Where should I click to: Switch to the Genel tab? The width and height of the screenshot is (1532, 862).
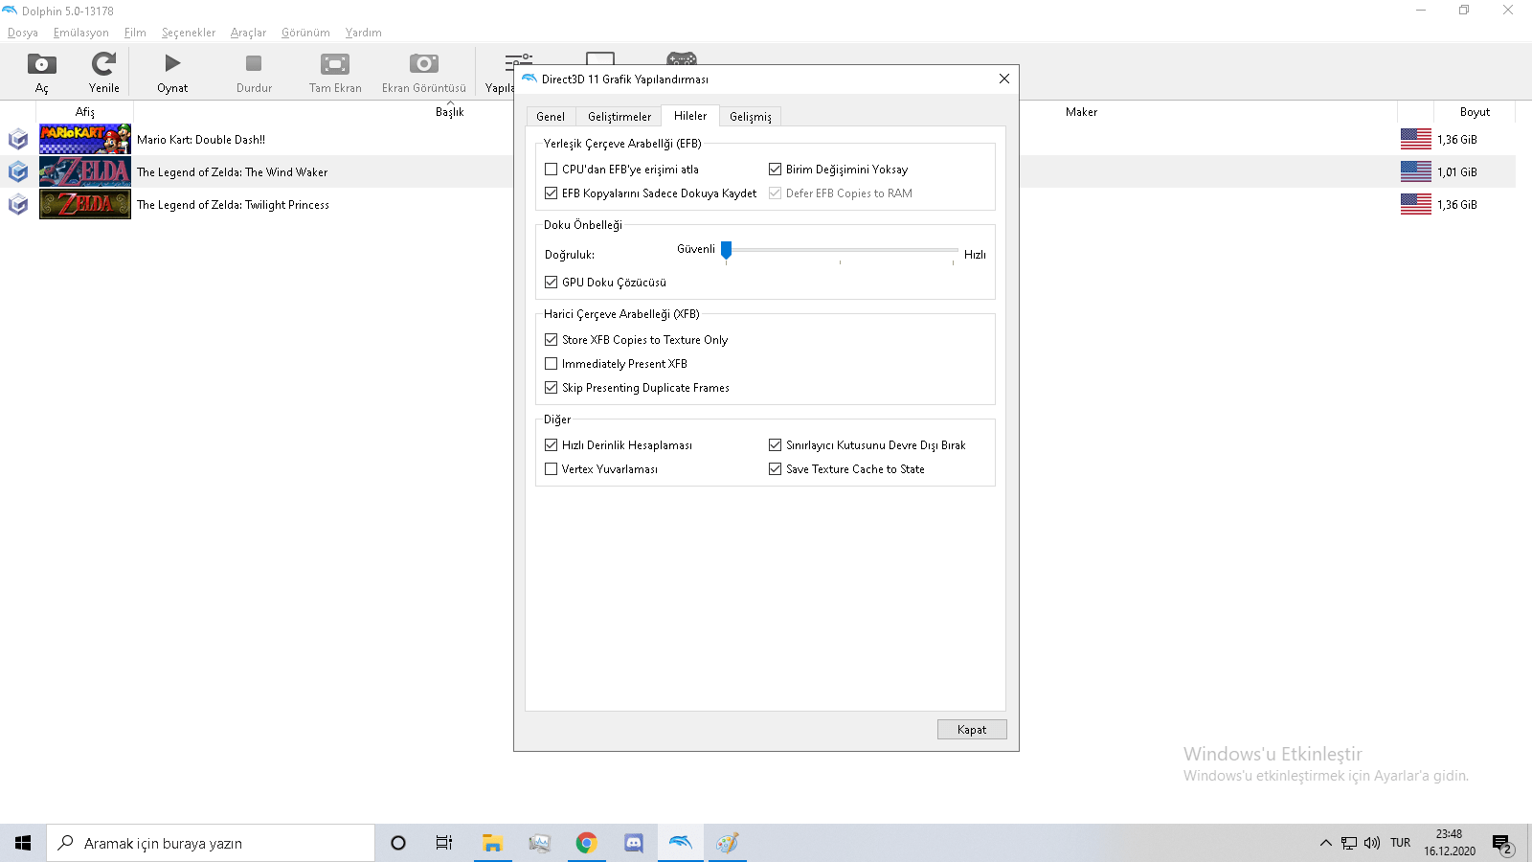551,117
